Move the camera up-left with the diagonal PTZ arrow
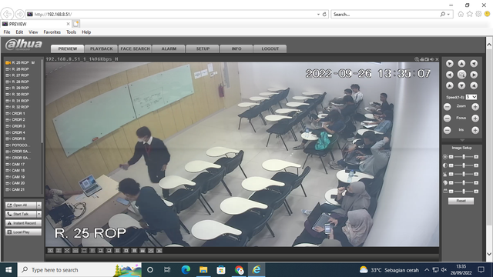The width and height of the screenshot is (493, 277). tap(450, 64)
